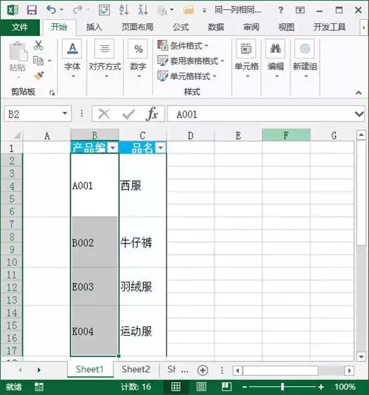Expand the formula bar chevron
The height and width of the screenshot is (395, 369).
359,114
